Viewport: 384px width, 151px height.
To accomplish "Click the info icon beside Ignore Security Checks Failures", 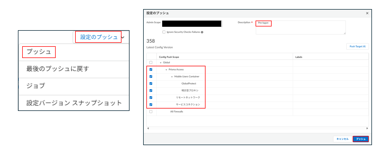I will tap(202, 32).
